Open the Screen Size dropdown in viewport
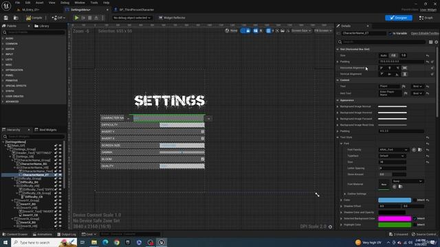This screenshot has width=440, height=247. 301,30
